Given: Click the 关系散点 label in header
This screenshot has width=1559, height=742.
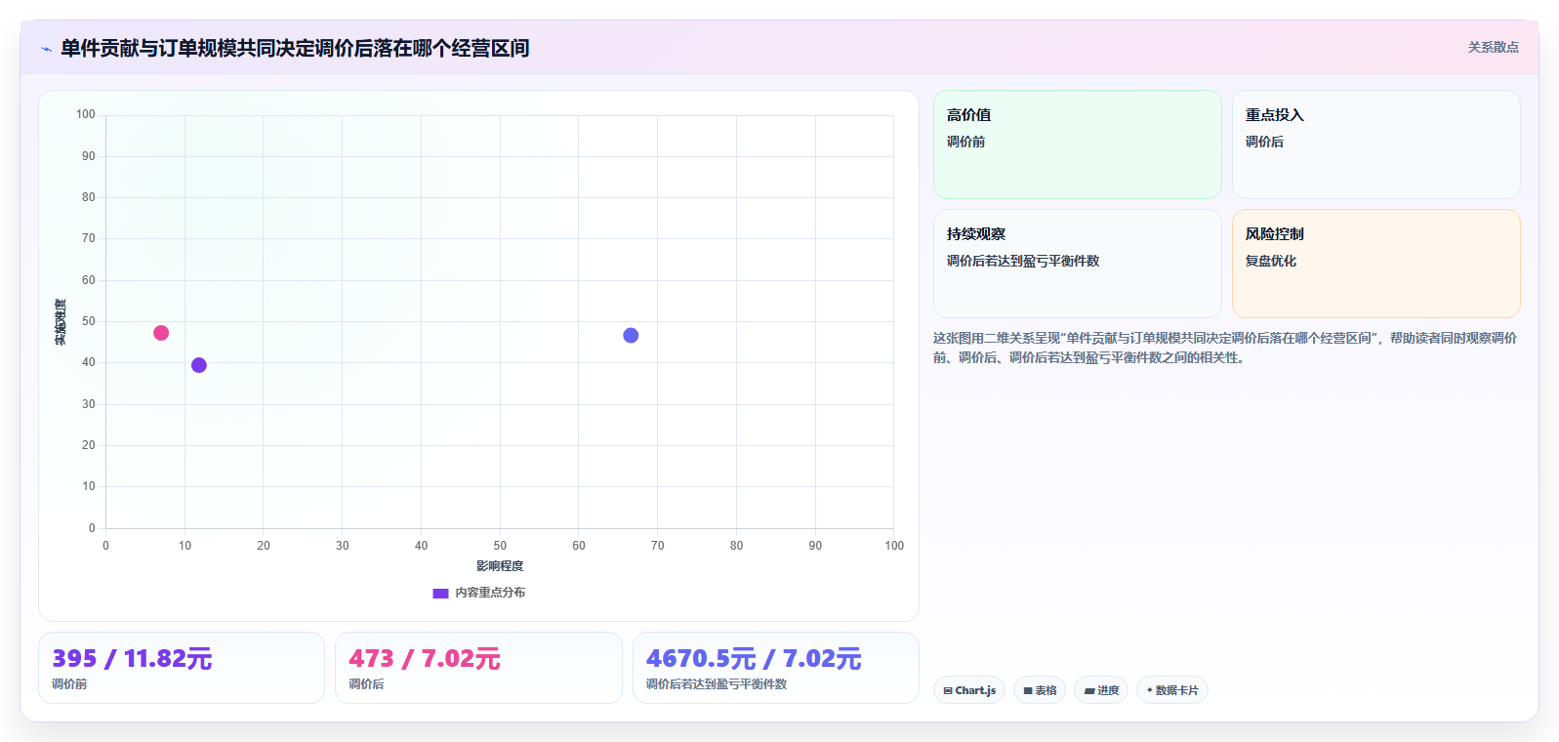Looking at the screenshot, I should [x=1493, y=47].
